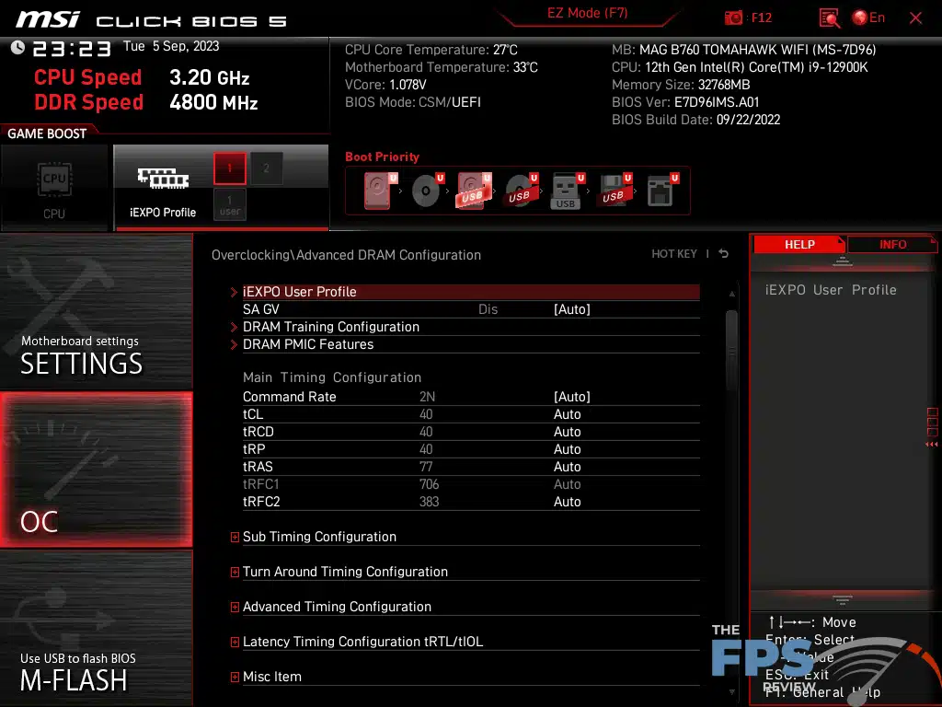Click help panel bottom grip handle
Image resolution: width=942 pixels, height=707 pixels.
843,599
